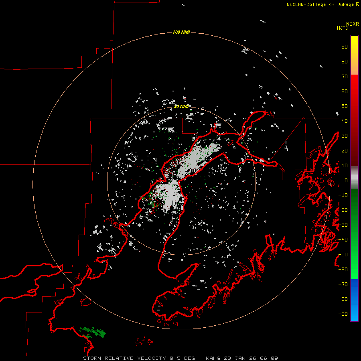This screenshot has width=361, height=361.
Task: Click the 50 NMI range ring label
Action: (181, 106)
